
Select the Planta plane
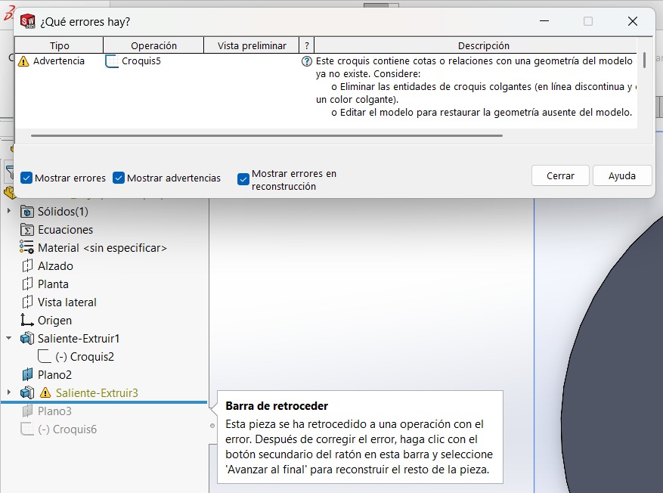[x=53, y=284]
